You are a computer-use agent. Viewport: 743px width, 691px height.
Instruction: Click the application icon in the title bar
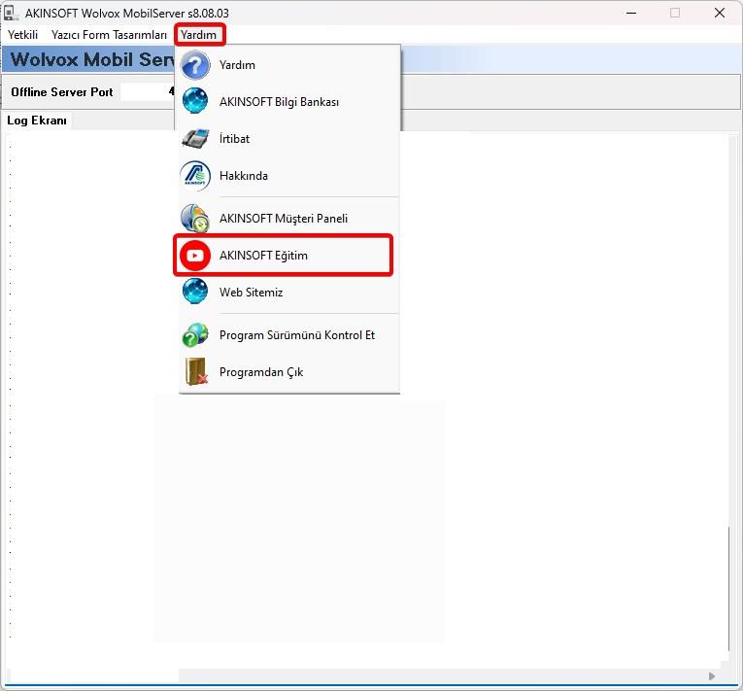(x=11, y=13)
